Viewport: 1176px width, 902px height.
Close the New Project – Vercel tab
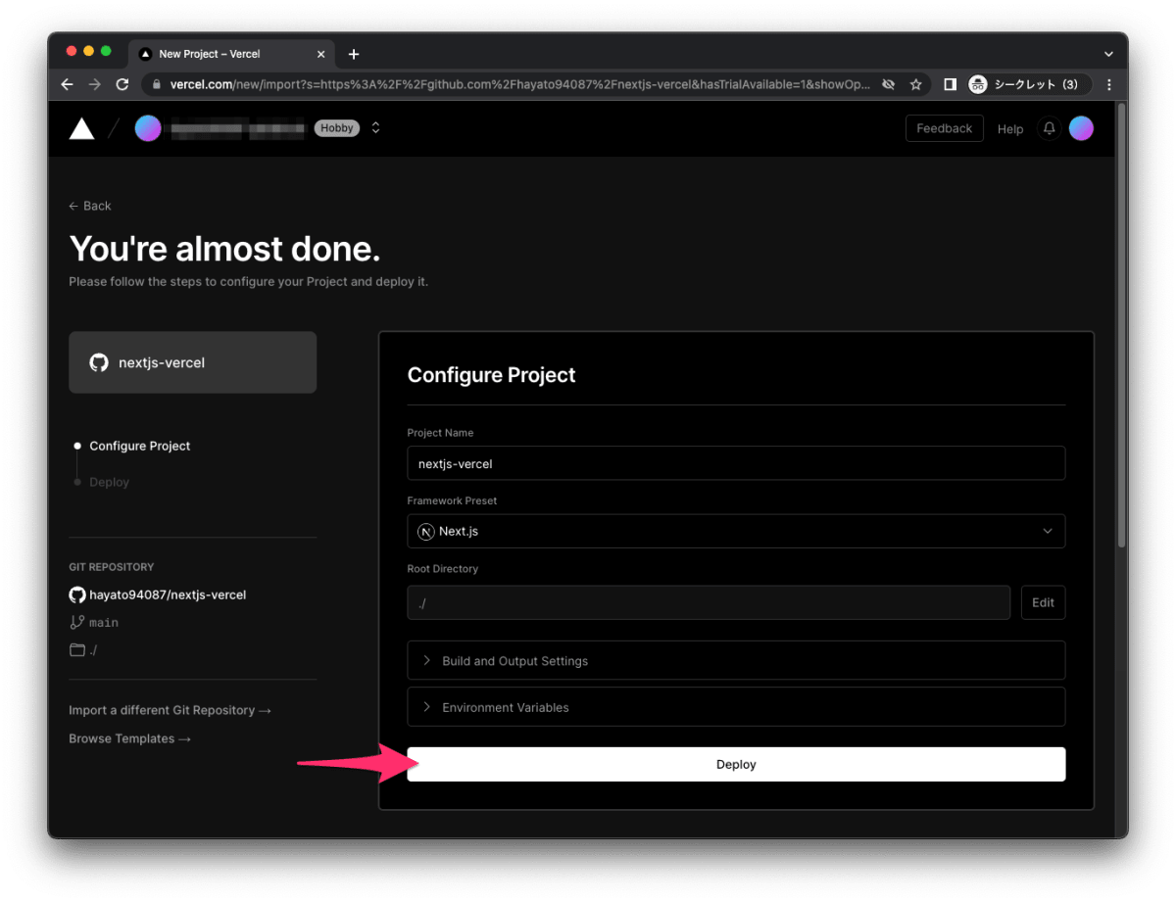[x=322, y=54]
